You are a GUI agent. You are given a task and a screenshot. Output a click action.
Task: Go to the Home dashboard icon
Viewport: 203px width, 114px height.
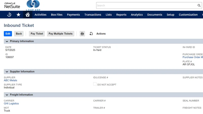click(x=28, y=15)
